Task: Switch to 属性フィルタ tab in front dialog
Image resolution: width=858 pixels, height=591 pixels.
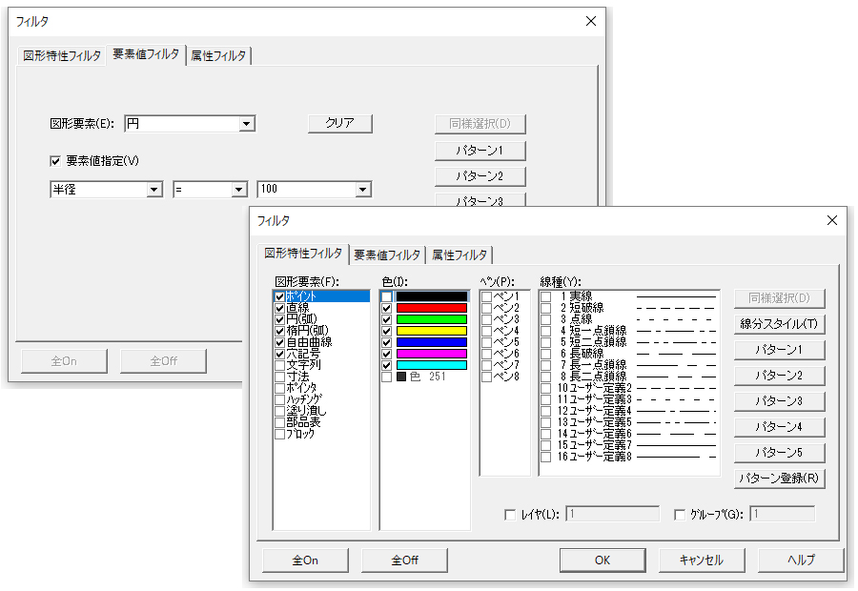Action: pyautogui.click(x=460, y=255)
